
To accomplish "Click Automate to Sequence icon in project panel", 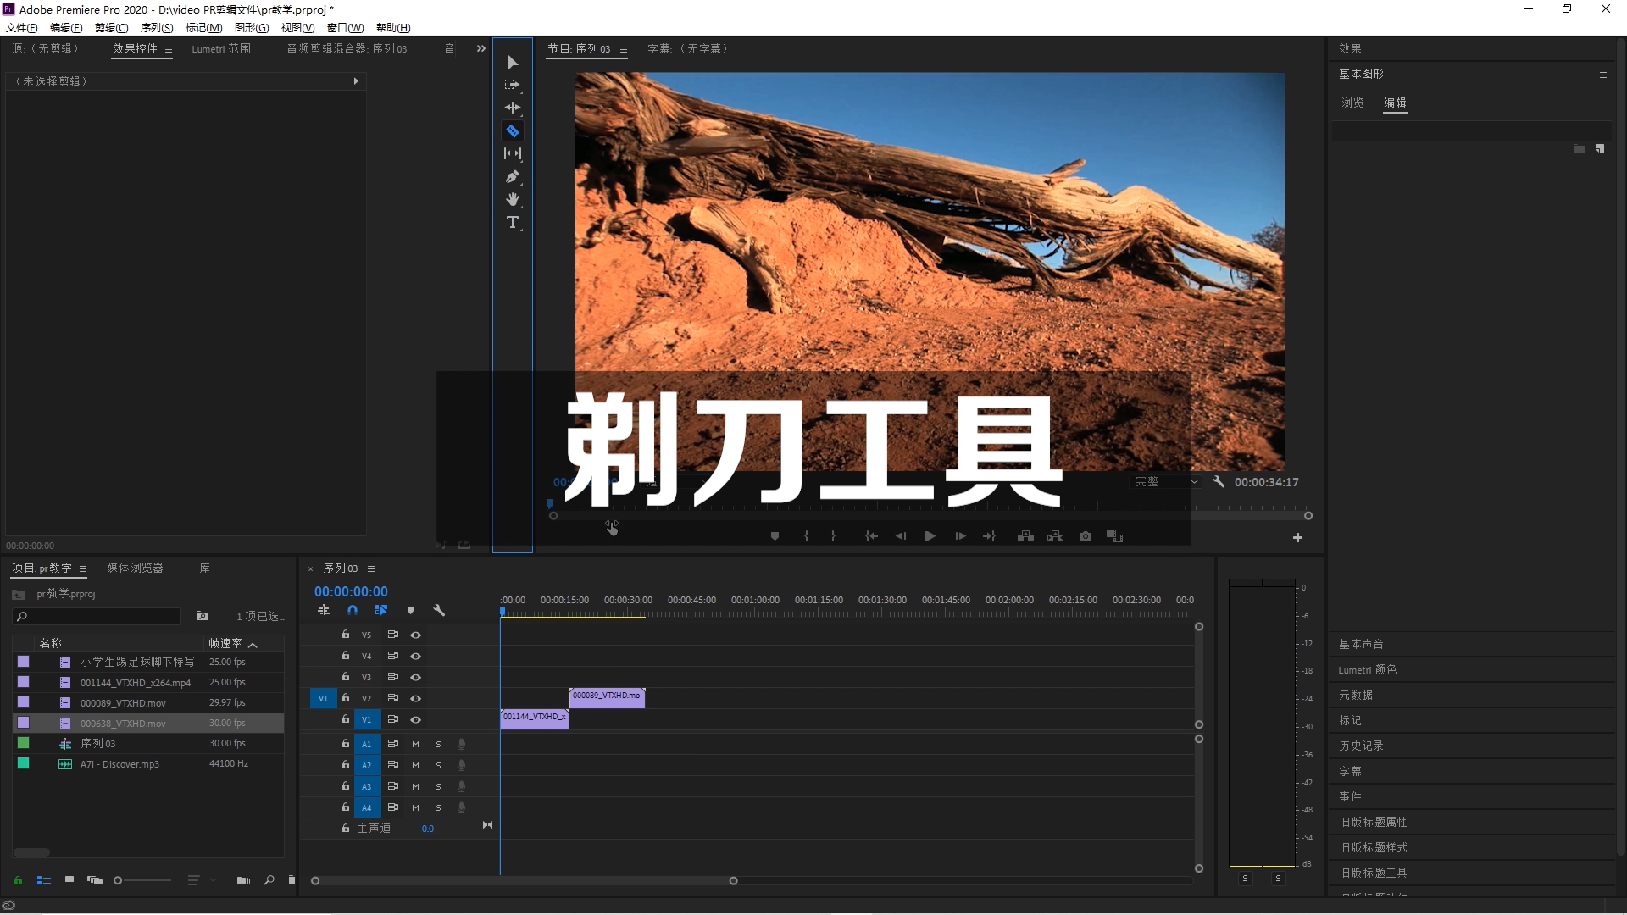I will (x=244, y=880).
